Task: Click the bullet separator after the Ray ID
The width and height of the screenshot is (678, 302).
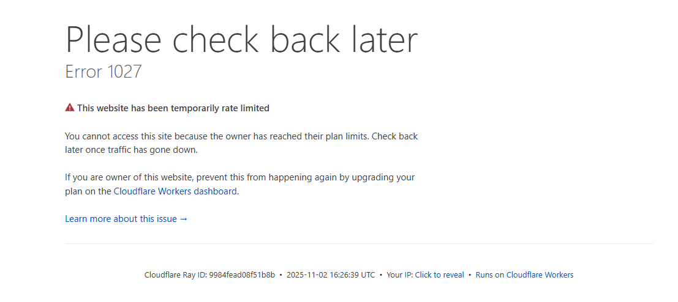Action: (x=281, y=275)
